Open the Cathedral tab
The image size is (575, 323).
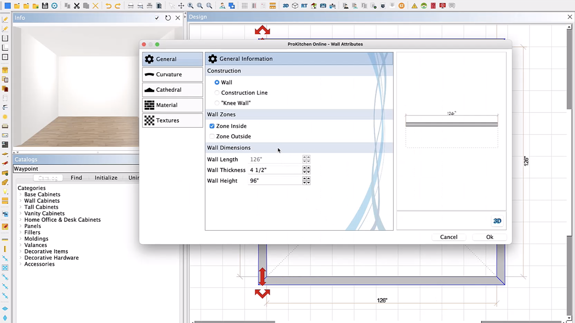(172, 90)
